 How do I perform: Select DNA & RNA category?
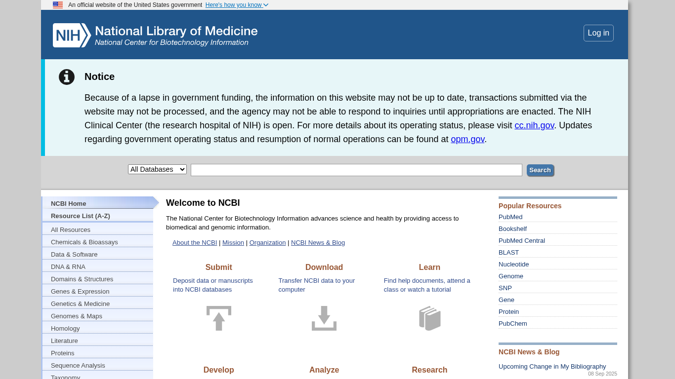[x=98, y=266]
